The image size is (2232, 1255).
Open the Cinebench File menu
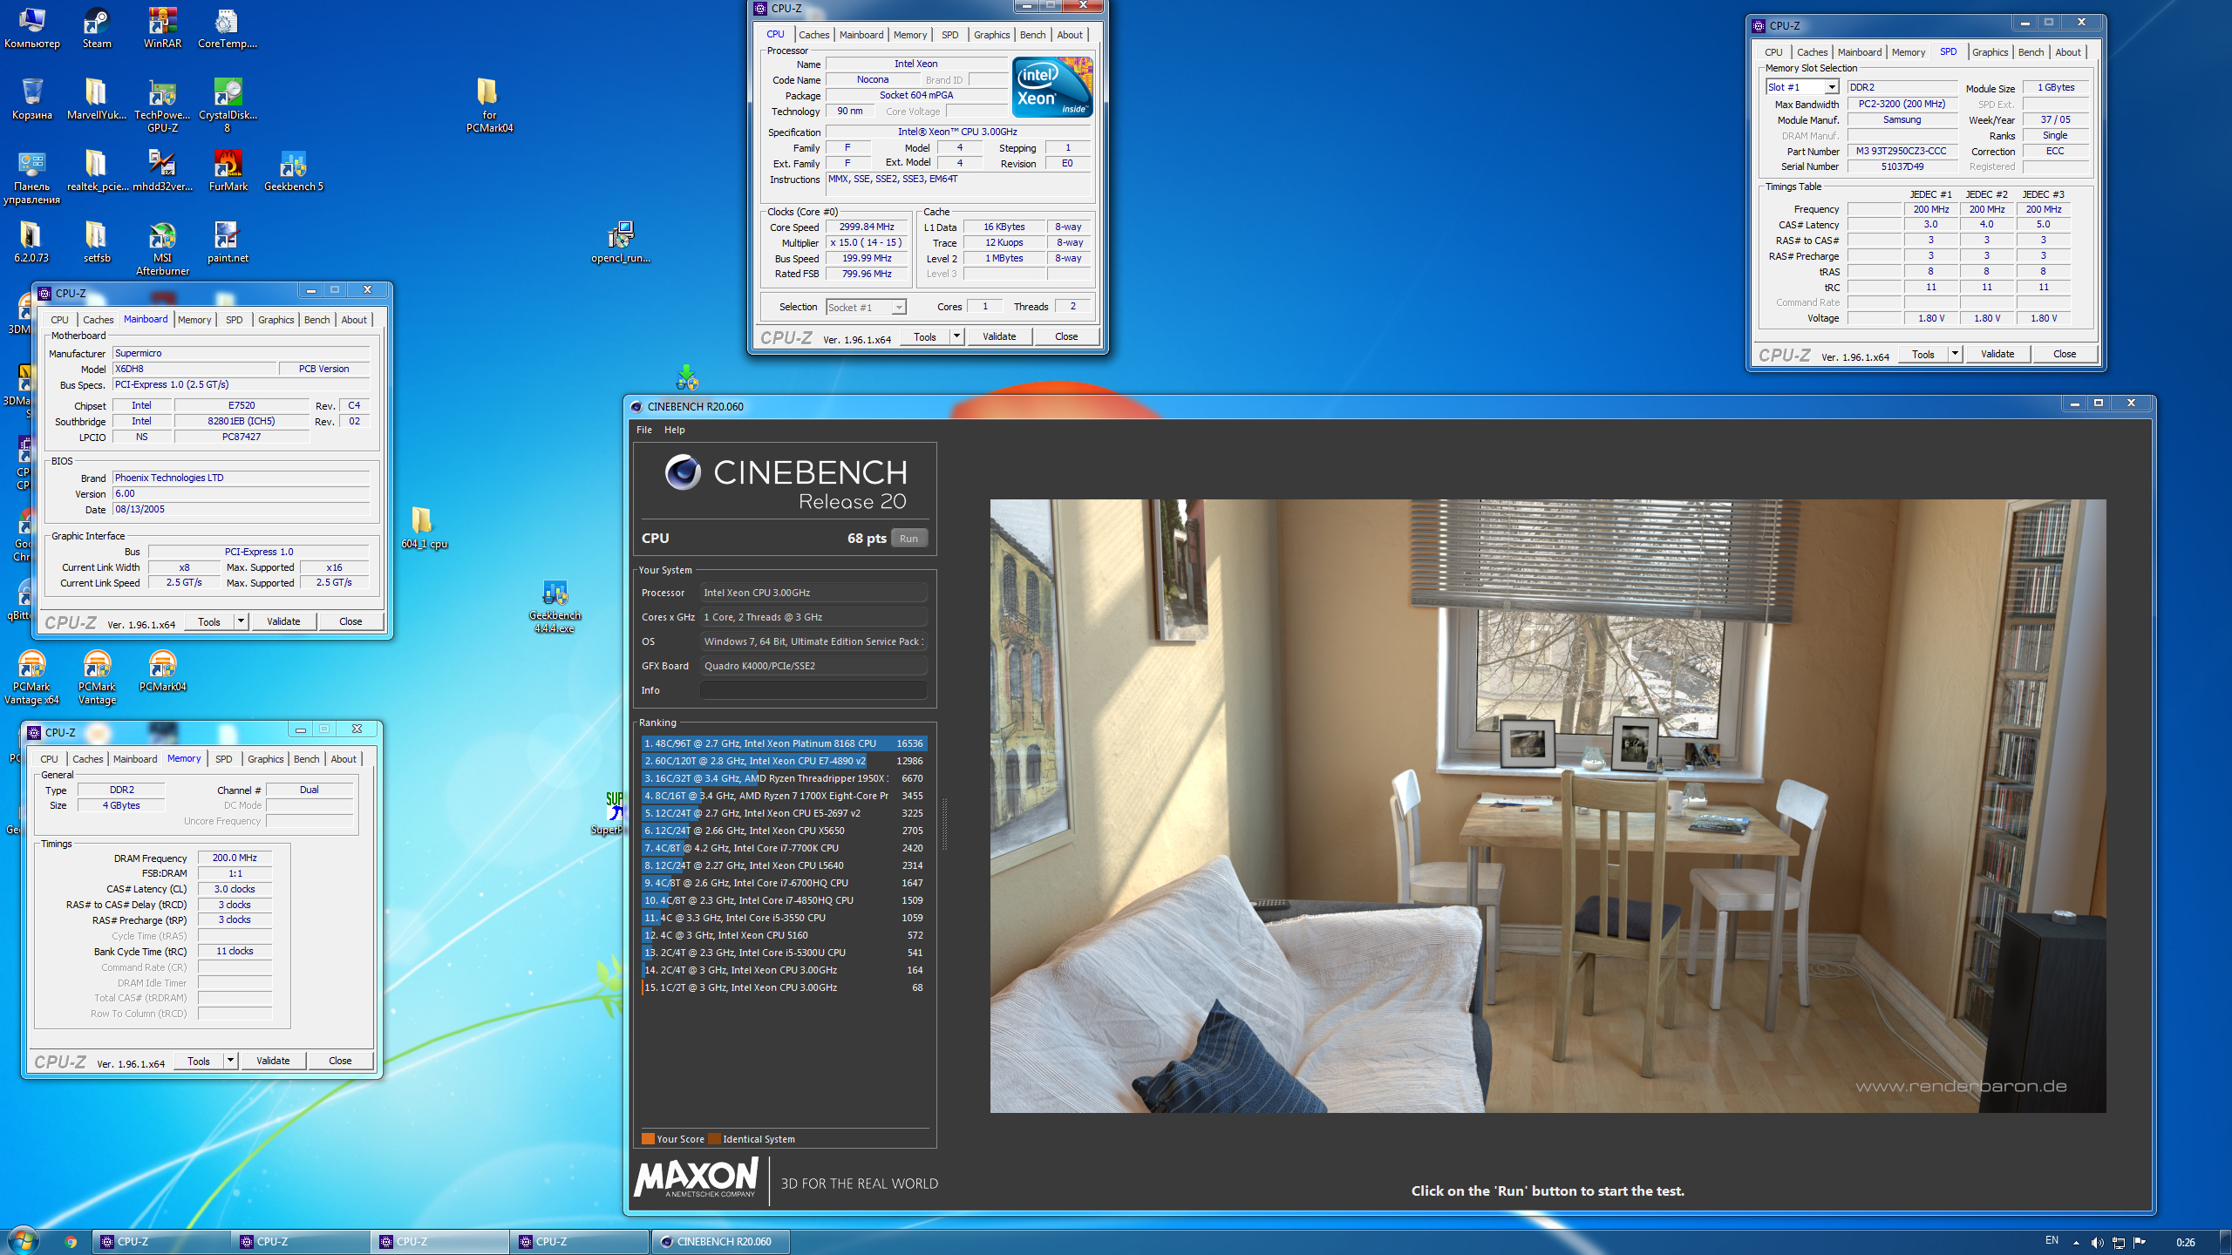click(644, 430)
